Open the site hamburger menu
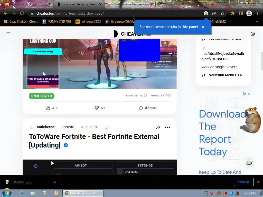 click(x=8, y=34)
